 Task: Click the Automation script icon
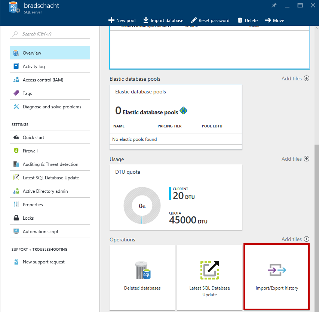[x=16, y=231]
